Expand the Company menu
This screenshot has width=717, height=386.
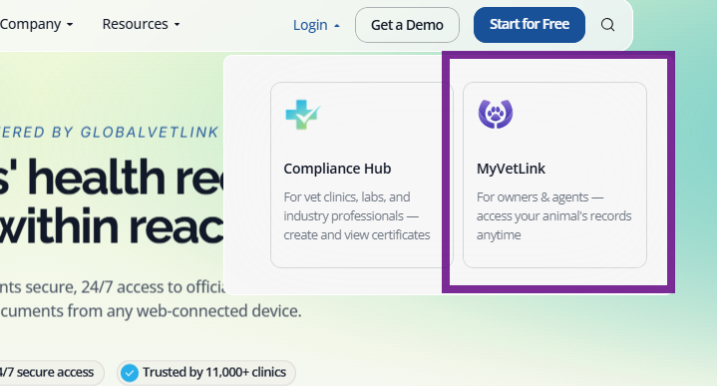pyautogui.click(x=37, y=24)
